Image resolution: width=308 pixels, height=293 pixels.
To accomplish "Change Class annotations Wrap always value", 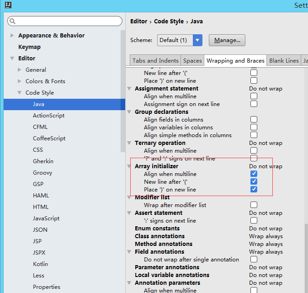I will coord(266,236).
